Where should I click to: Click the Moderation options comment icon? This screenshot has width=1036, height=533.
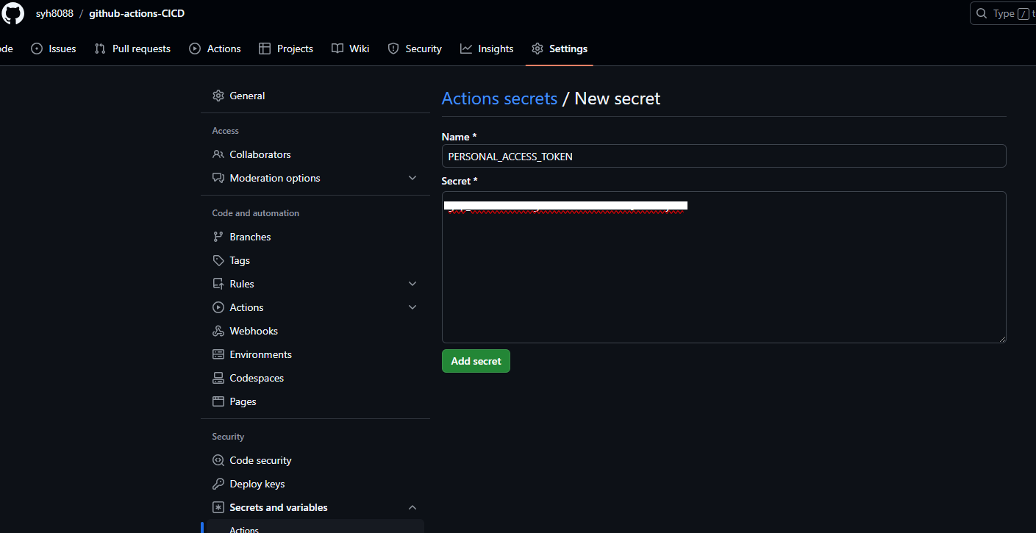click(x=218, y=178)
